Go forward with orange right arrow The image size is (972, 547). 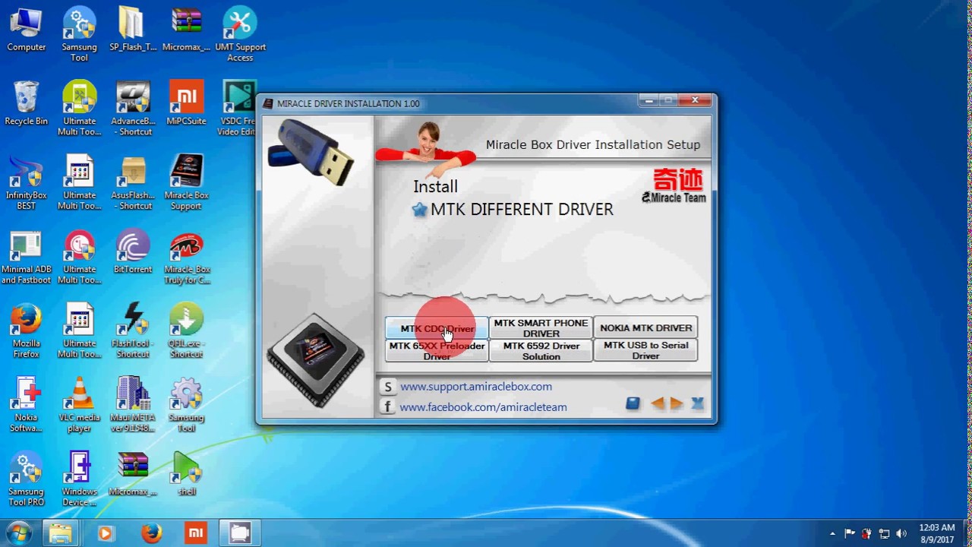pos(676,403)
